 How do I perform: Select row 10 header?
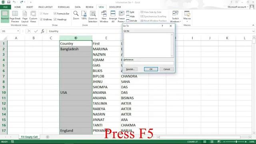[4, 92]
